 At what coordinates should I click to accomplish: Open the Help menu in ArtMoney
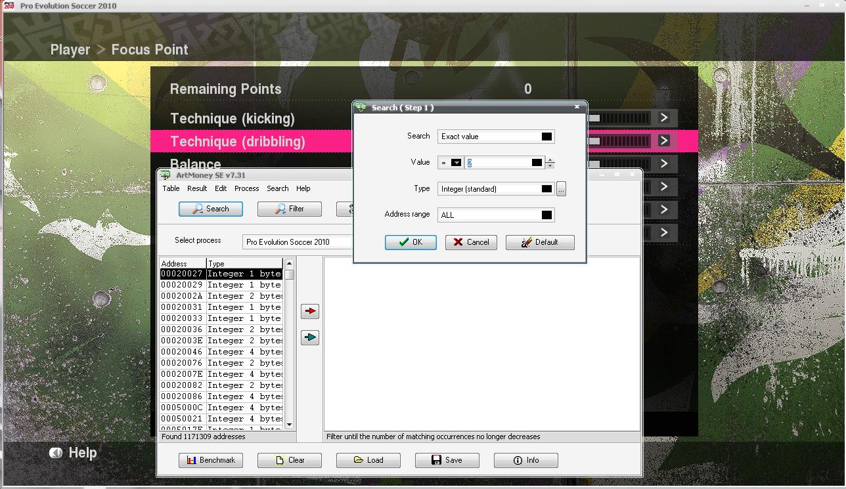pos(303,188)
